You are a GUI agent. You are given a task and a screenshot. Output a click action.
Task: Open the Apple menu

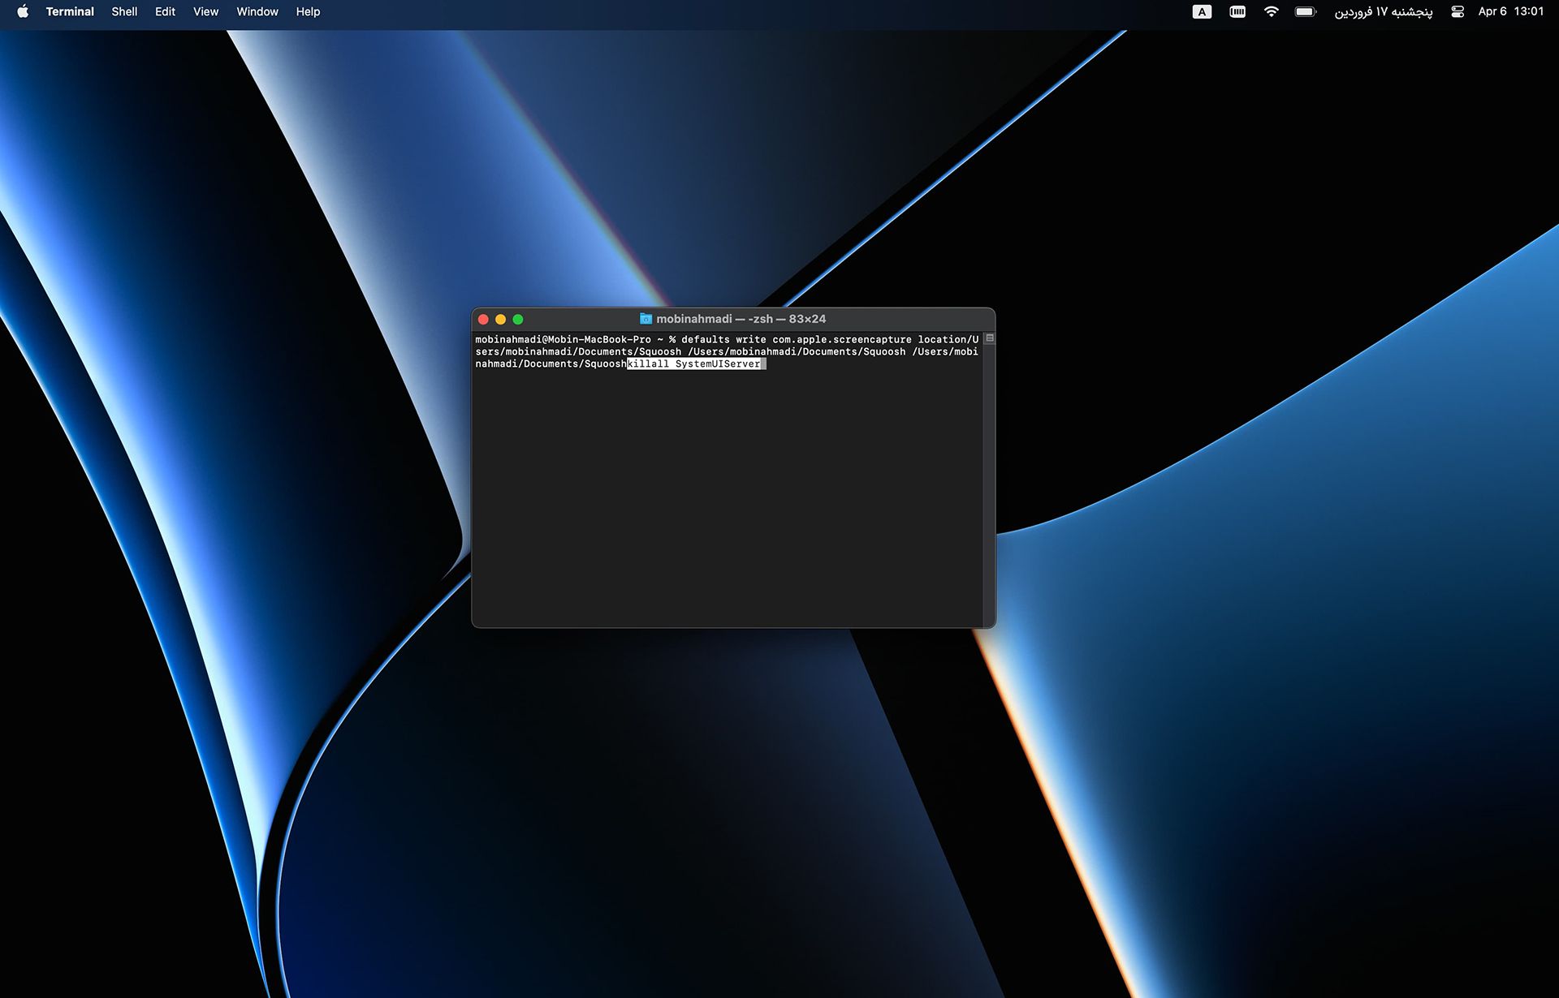(23, 11)
